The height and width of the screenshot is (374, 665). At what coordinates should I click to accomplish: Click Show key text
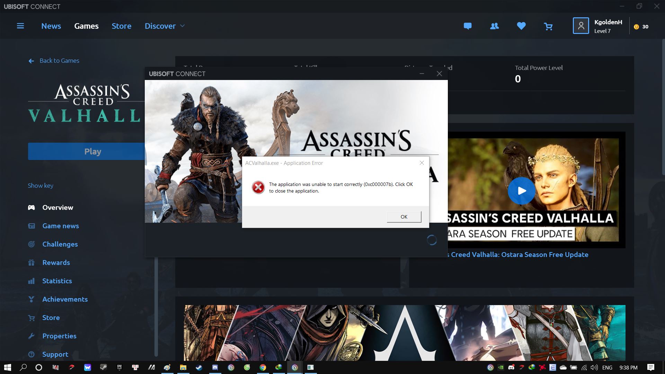point(40,185)
